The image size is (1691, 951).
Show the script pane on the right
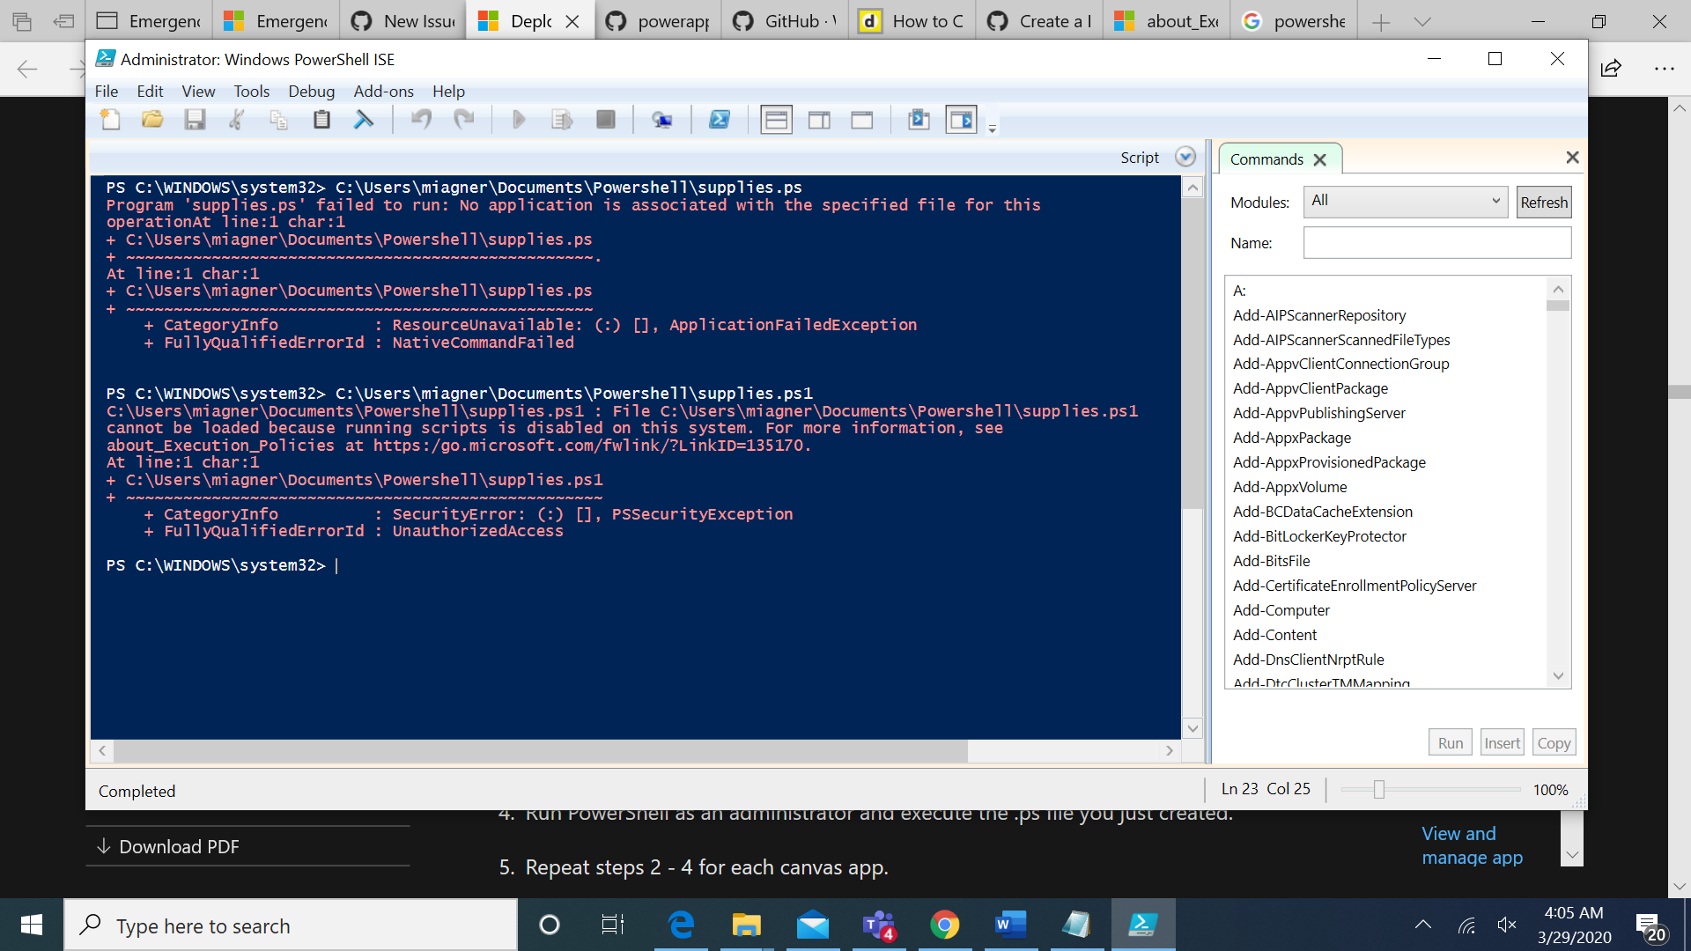click(x=819, y=120)
